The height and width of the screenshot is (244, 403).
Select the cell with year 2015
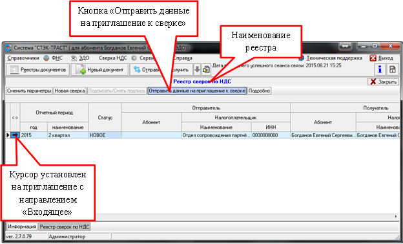(34, 135)
